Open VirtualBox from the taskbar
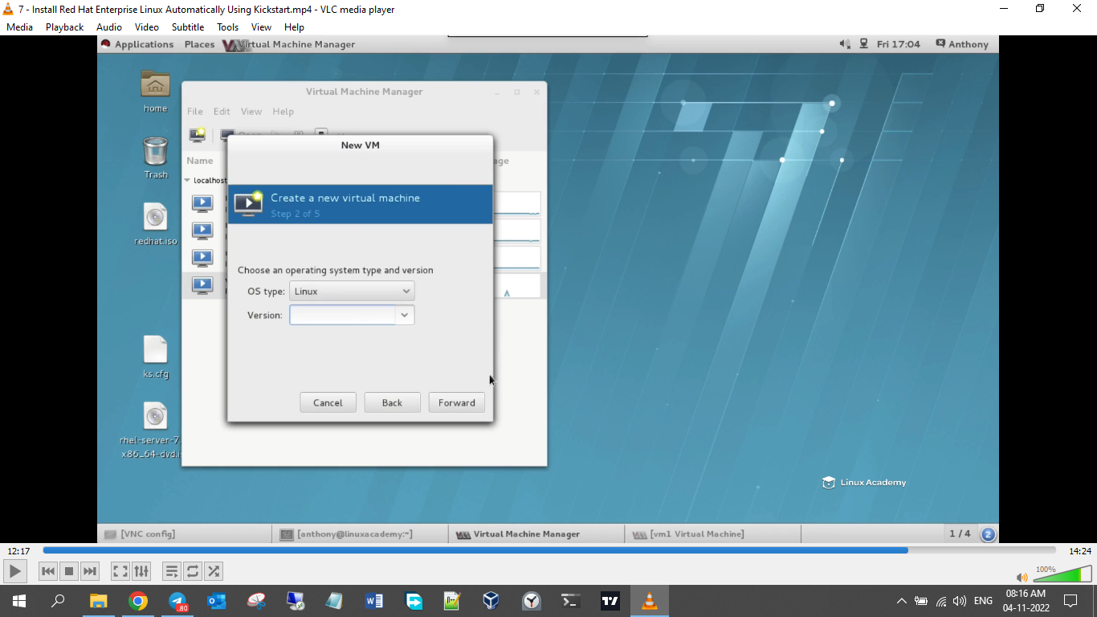Viewport: 1097px width, 617px height. click(x=491, y=601)
